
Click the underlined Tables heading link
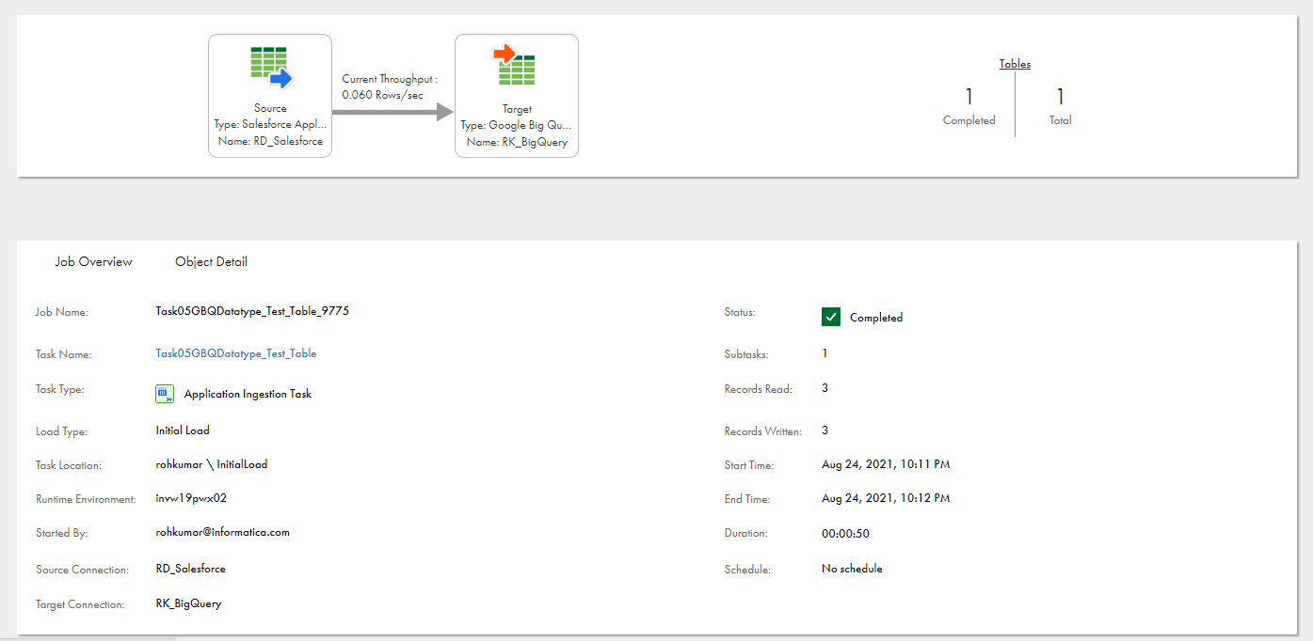(x=1015, y=64)
